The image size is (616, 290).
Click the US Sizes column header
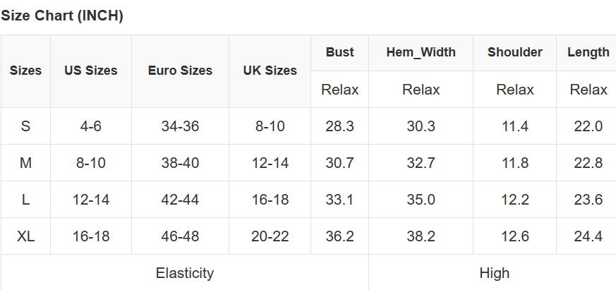click(91, 71)
